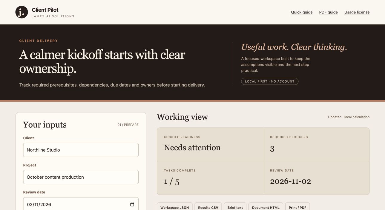Click the Useful work. Clear thinking. tagline
The image size is (385, 210).
[x=294, y=47]
